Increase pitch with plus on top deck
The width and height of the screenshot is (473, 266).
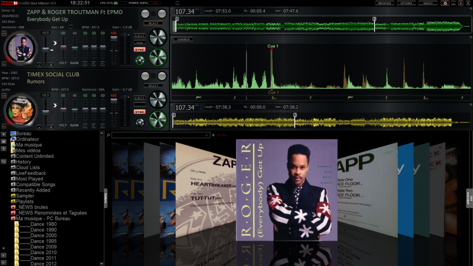pyautogui.click(x=51, y=65)
